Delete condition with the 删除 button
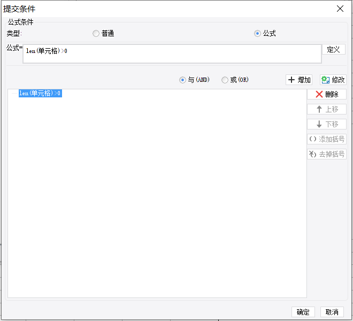The height and width of the screenshot is (321, 353). click(x=327, y=94)
